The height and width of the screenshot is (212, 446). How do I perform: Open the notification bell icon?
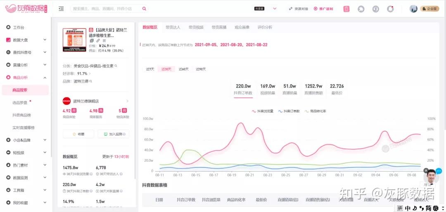click(391, 9)
